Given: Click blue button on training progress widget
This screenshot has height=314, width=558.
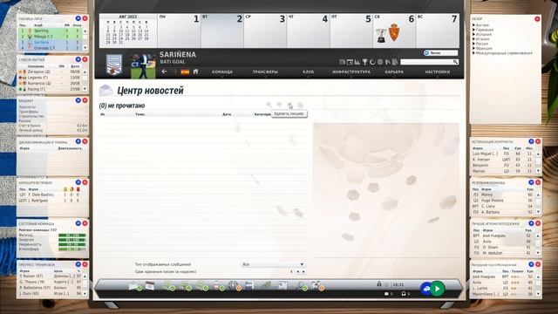Looking at the screenshot, I should 78,264.
